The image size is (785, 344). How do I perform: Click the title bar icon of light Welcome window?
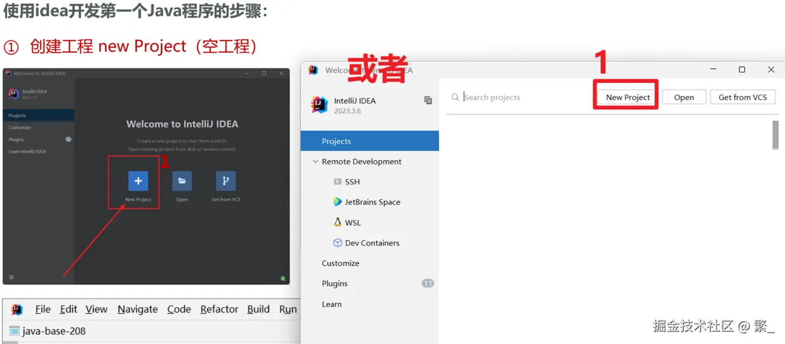313,70
